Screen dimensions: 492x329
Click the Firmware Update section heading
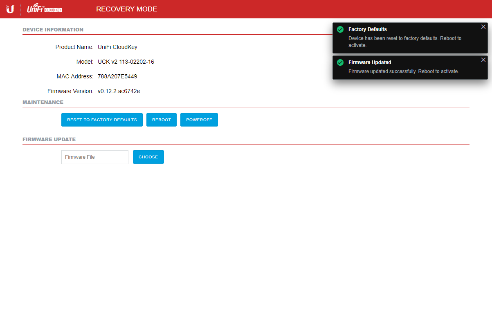pyautogui.click(x=49, y=140)
